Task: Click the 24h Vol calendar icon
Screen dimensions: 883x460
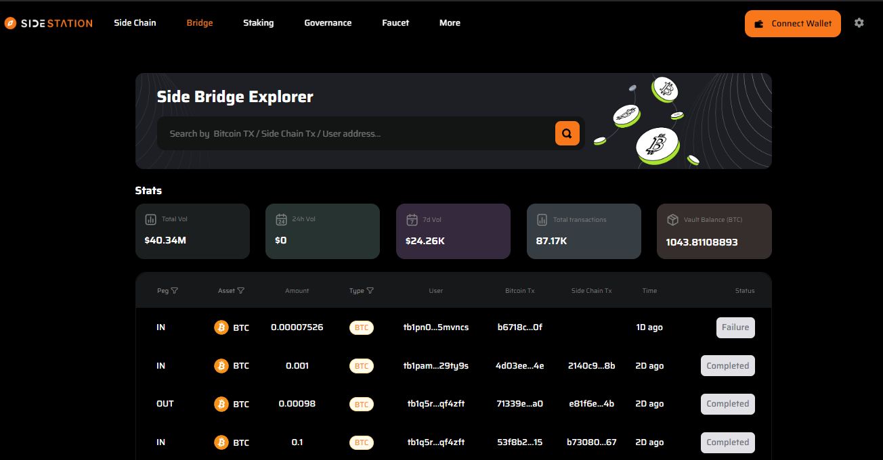Action: coord(281,220)
